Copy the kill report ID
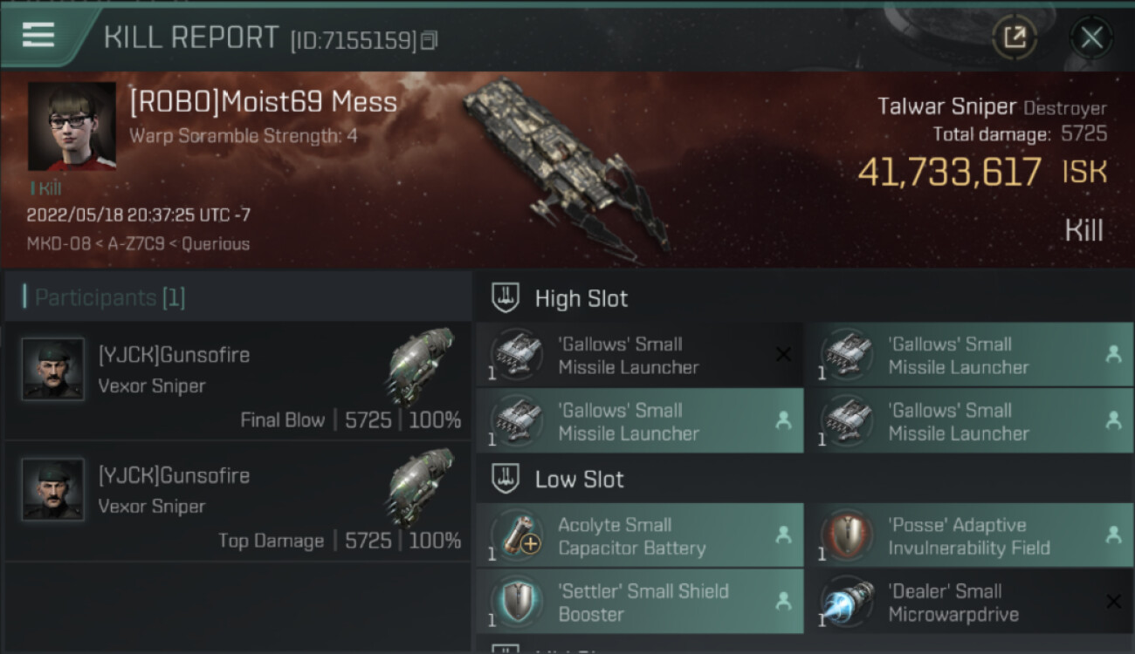This screenshot has width=1135, height=654. [x=429, y=40]
